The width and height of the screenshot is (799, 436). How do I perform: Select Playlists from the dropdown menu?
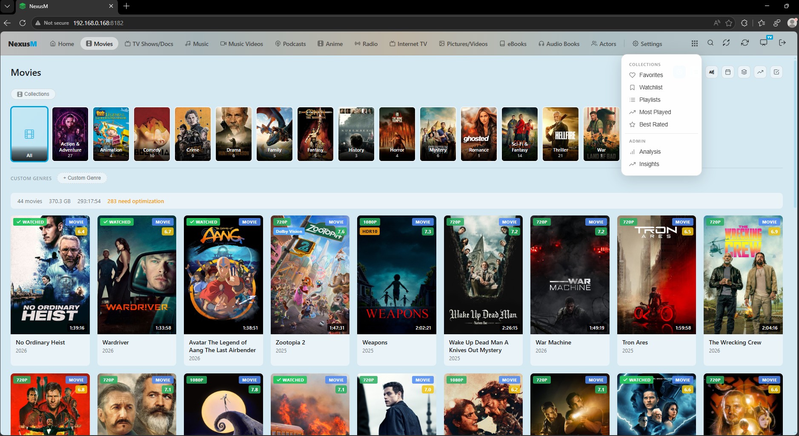tap(662, 100)
